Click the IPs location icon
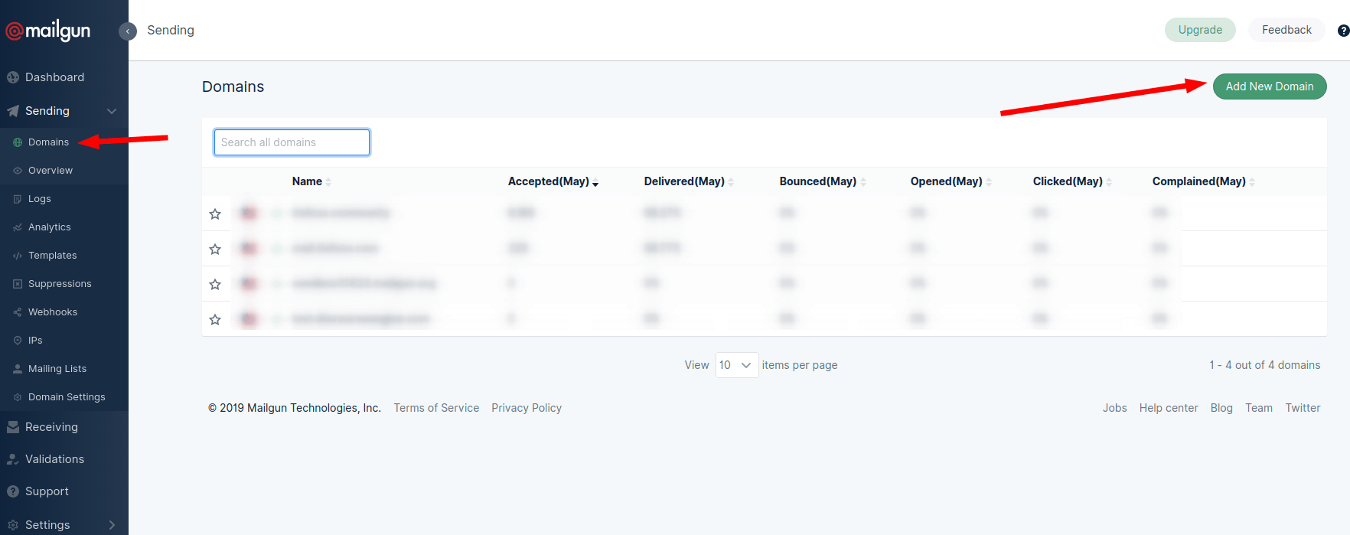The image size is (1350, 535). point(18,341)
